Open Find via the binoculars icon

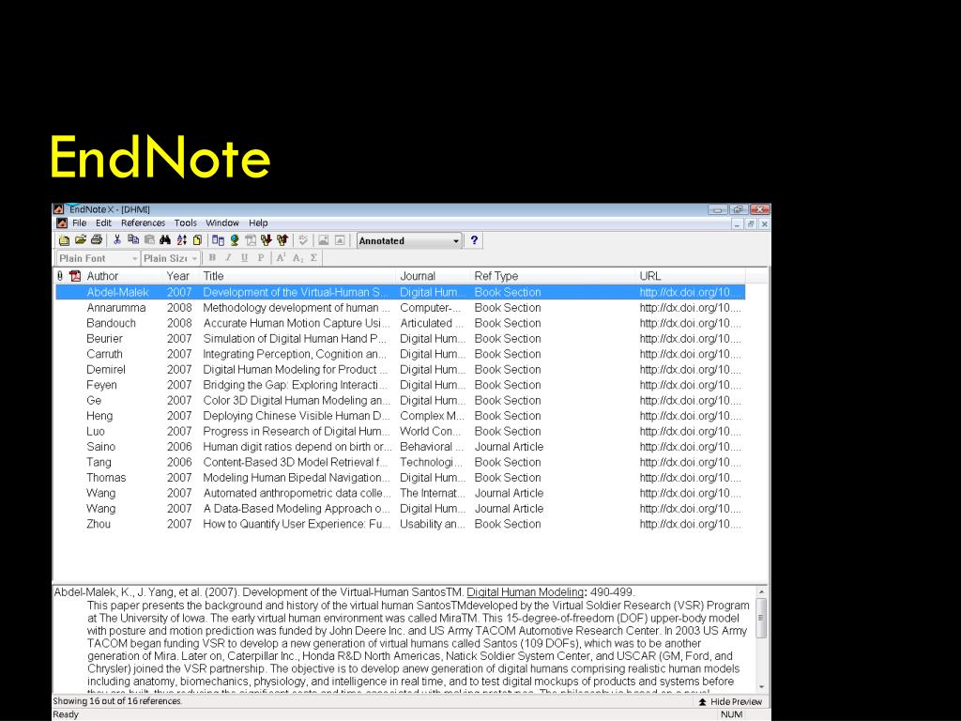click(165, 240)
